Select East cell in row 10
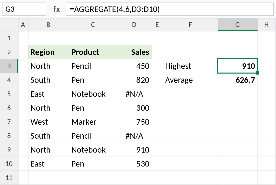The height and width of the screenshot is (185, 276). [x=49, y=164]
